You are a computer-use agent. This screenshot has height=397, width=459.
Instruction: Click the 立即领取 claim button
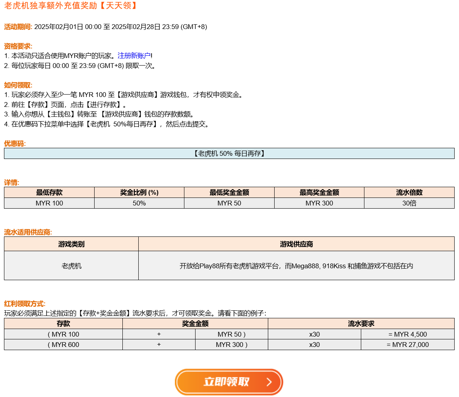[x=227, y=382]
